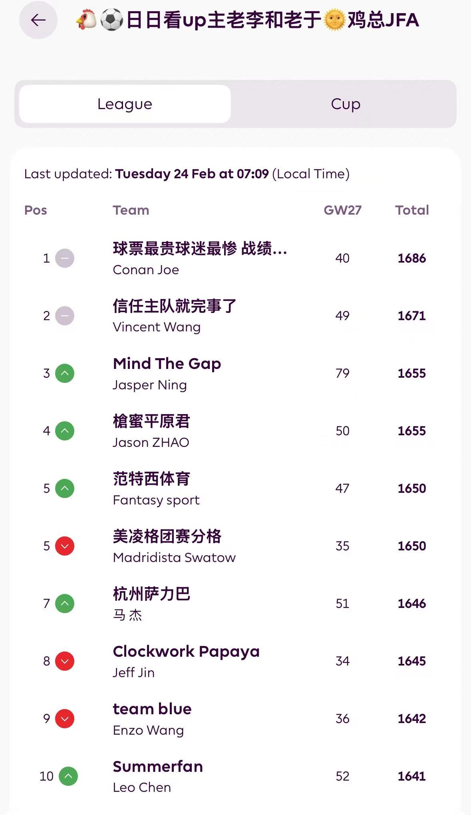
Task: Click the grey no-change icon beside Vincent Wang
Action: pyautogui.click(x=65, y=316)
